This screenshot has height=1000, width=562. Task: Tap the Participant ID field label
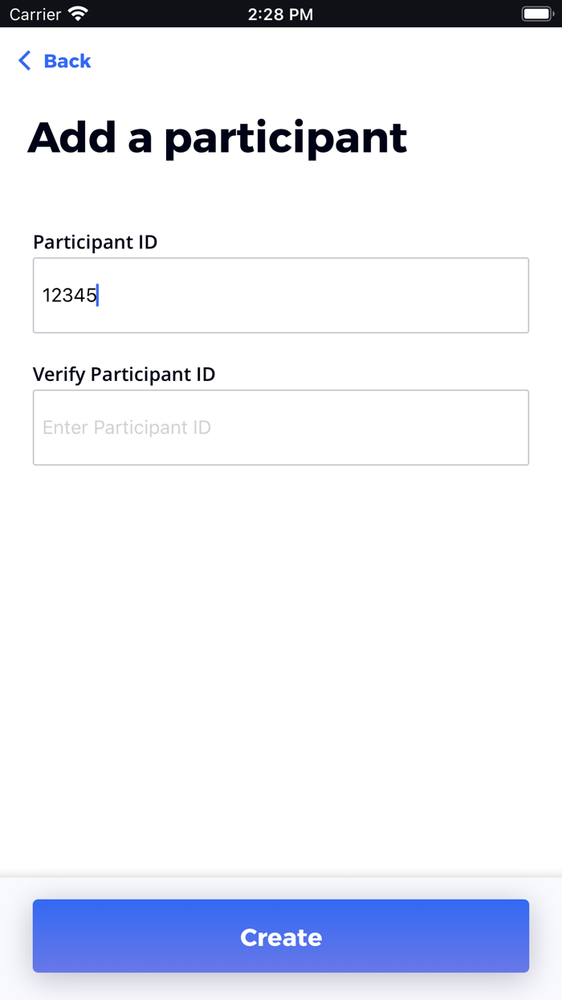pos(95,241)
